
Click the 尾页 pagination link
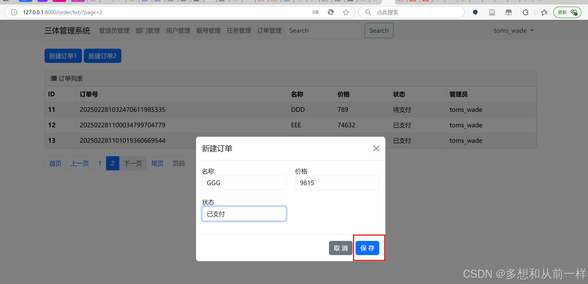coord(157,164)
